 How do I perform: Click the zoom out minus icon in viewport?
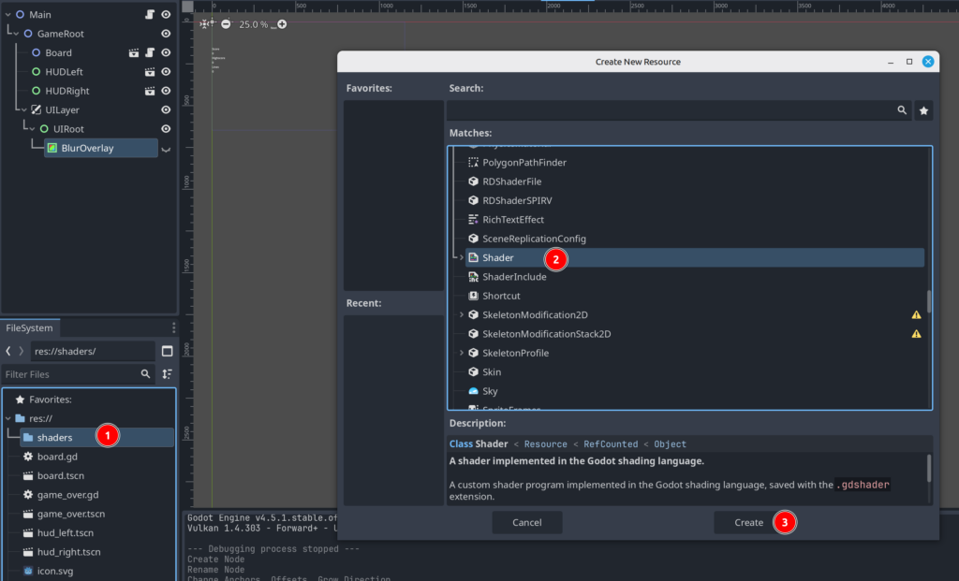coord(226,23)
